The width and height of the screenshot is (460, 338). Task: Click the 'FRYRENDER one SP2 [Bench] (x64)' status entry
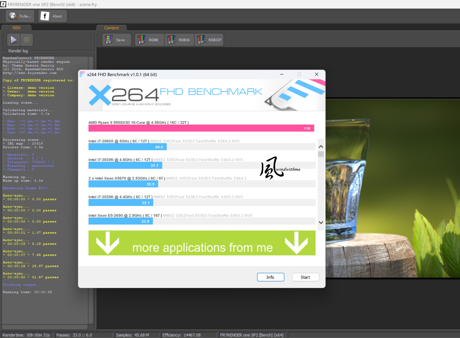pyautogui.click(x=252, y=335)
